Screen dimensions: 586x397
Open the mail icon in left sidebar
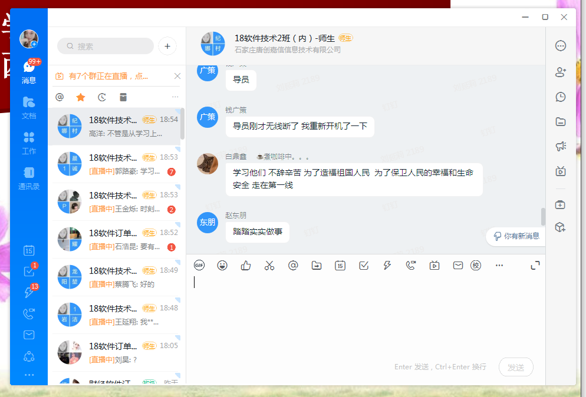pyautogui.click(x=29, y=335)
